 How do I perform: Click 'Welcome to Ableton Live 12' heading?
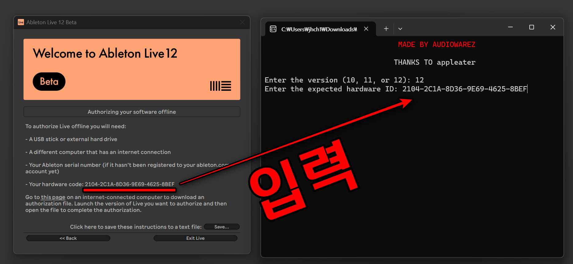[x=105, y=54]
